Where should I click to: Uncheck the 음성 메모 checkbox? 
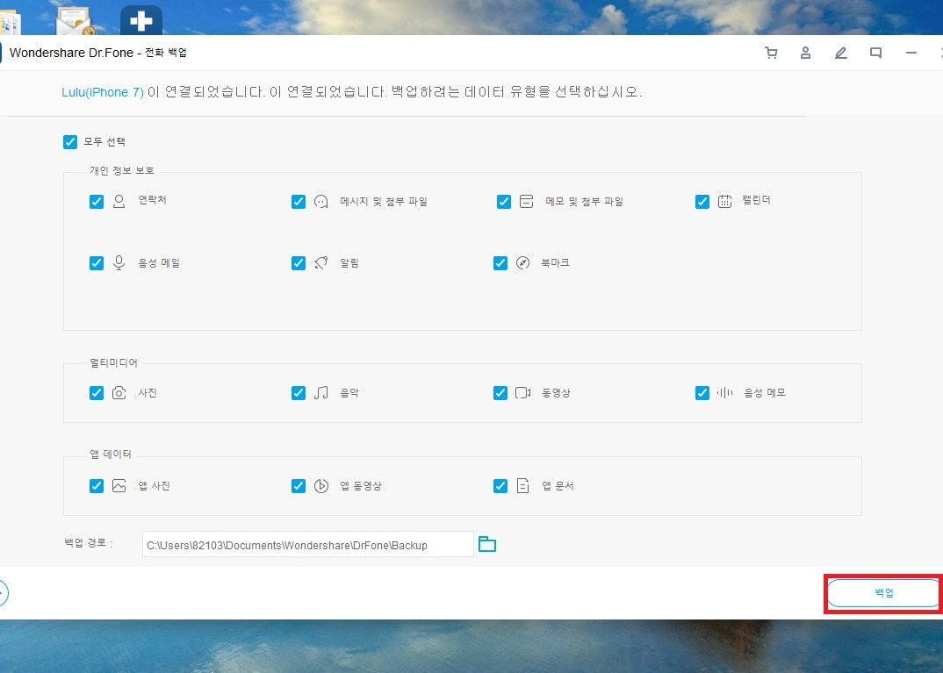click(x=702, y=392)
